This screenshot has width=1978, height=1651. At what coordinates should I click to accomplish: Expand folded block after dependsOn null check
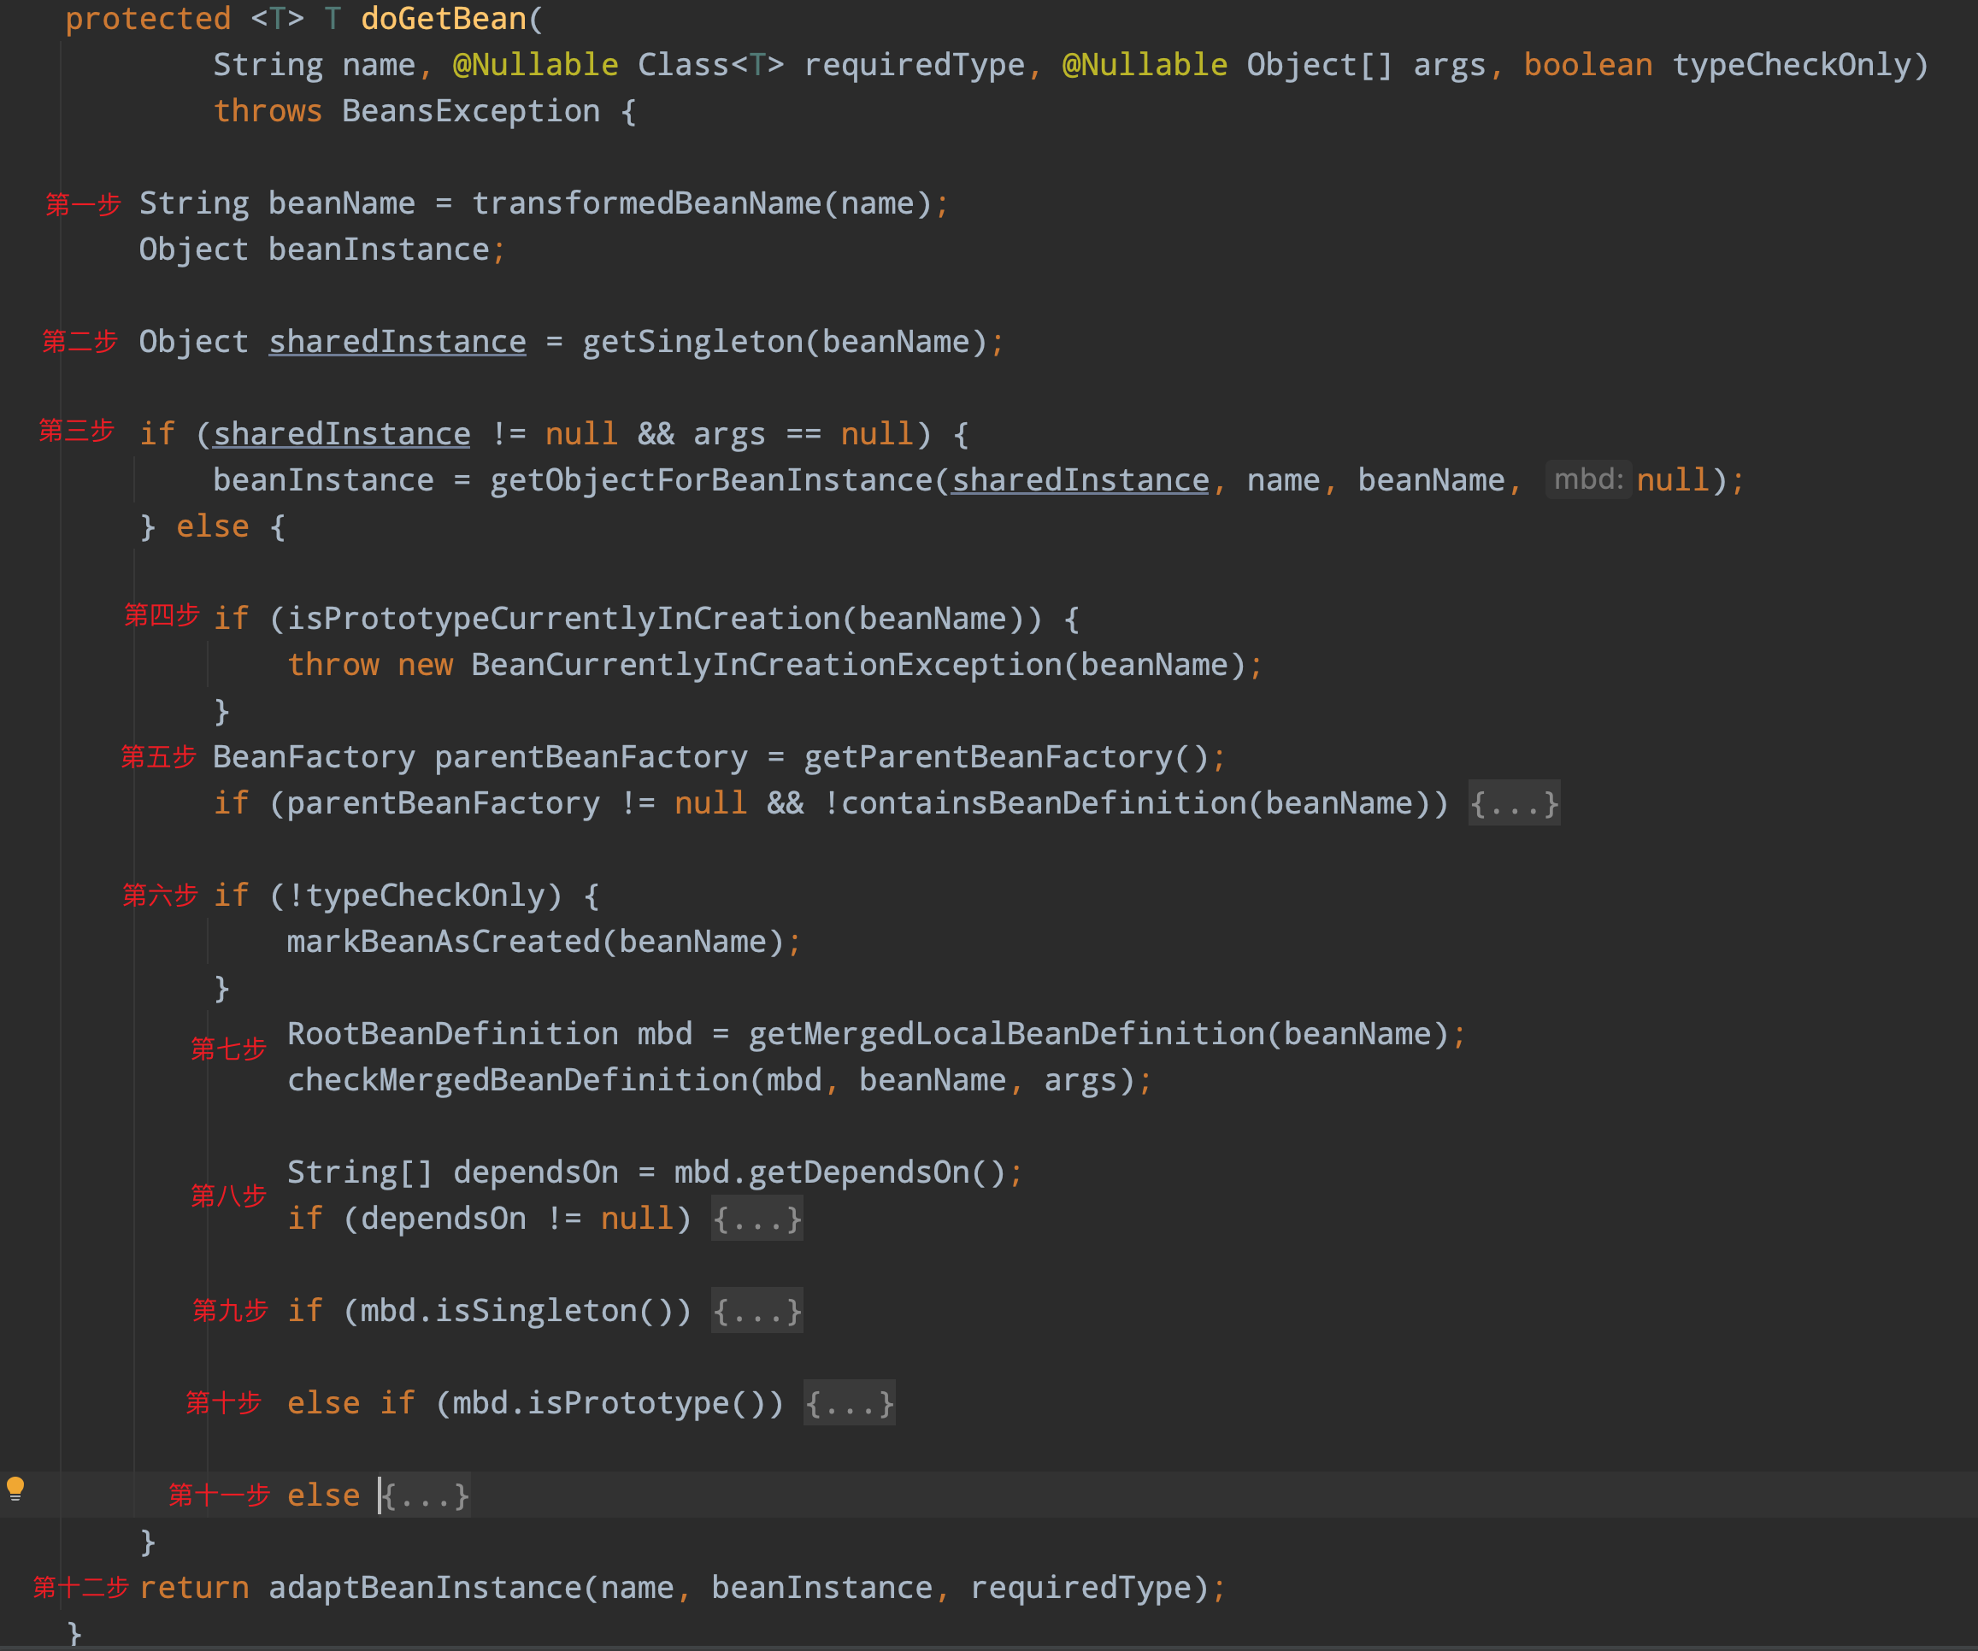tap(756, 1219)
